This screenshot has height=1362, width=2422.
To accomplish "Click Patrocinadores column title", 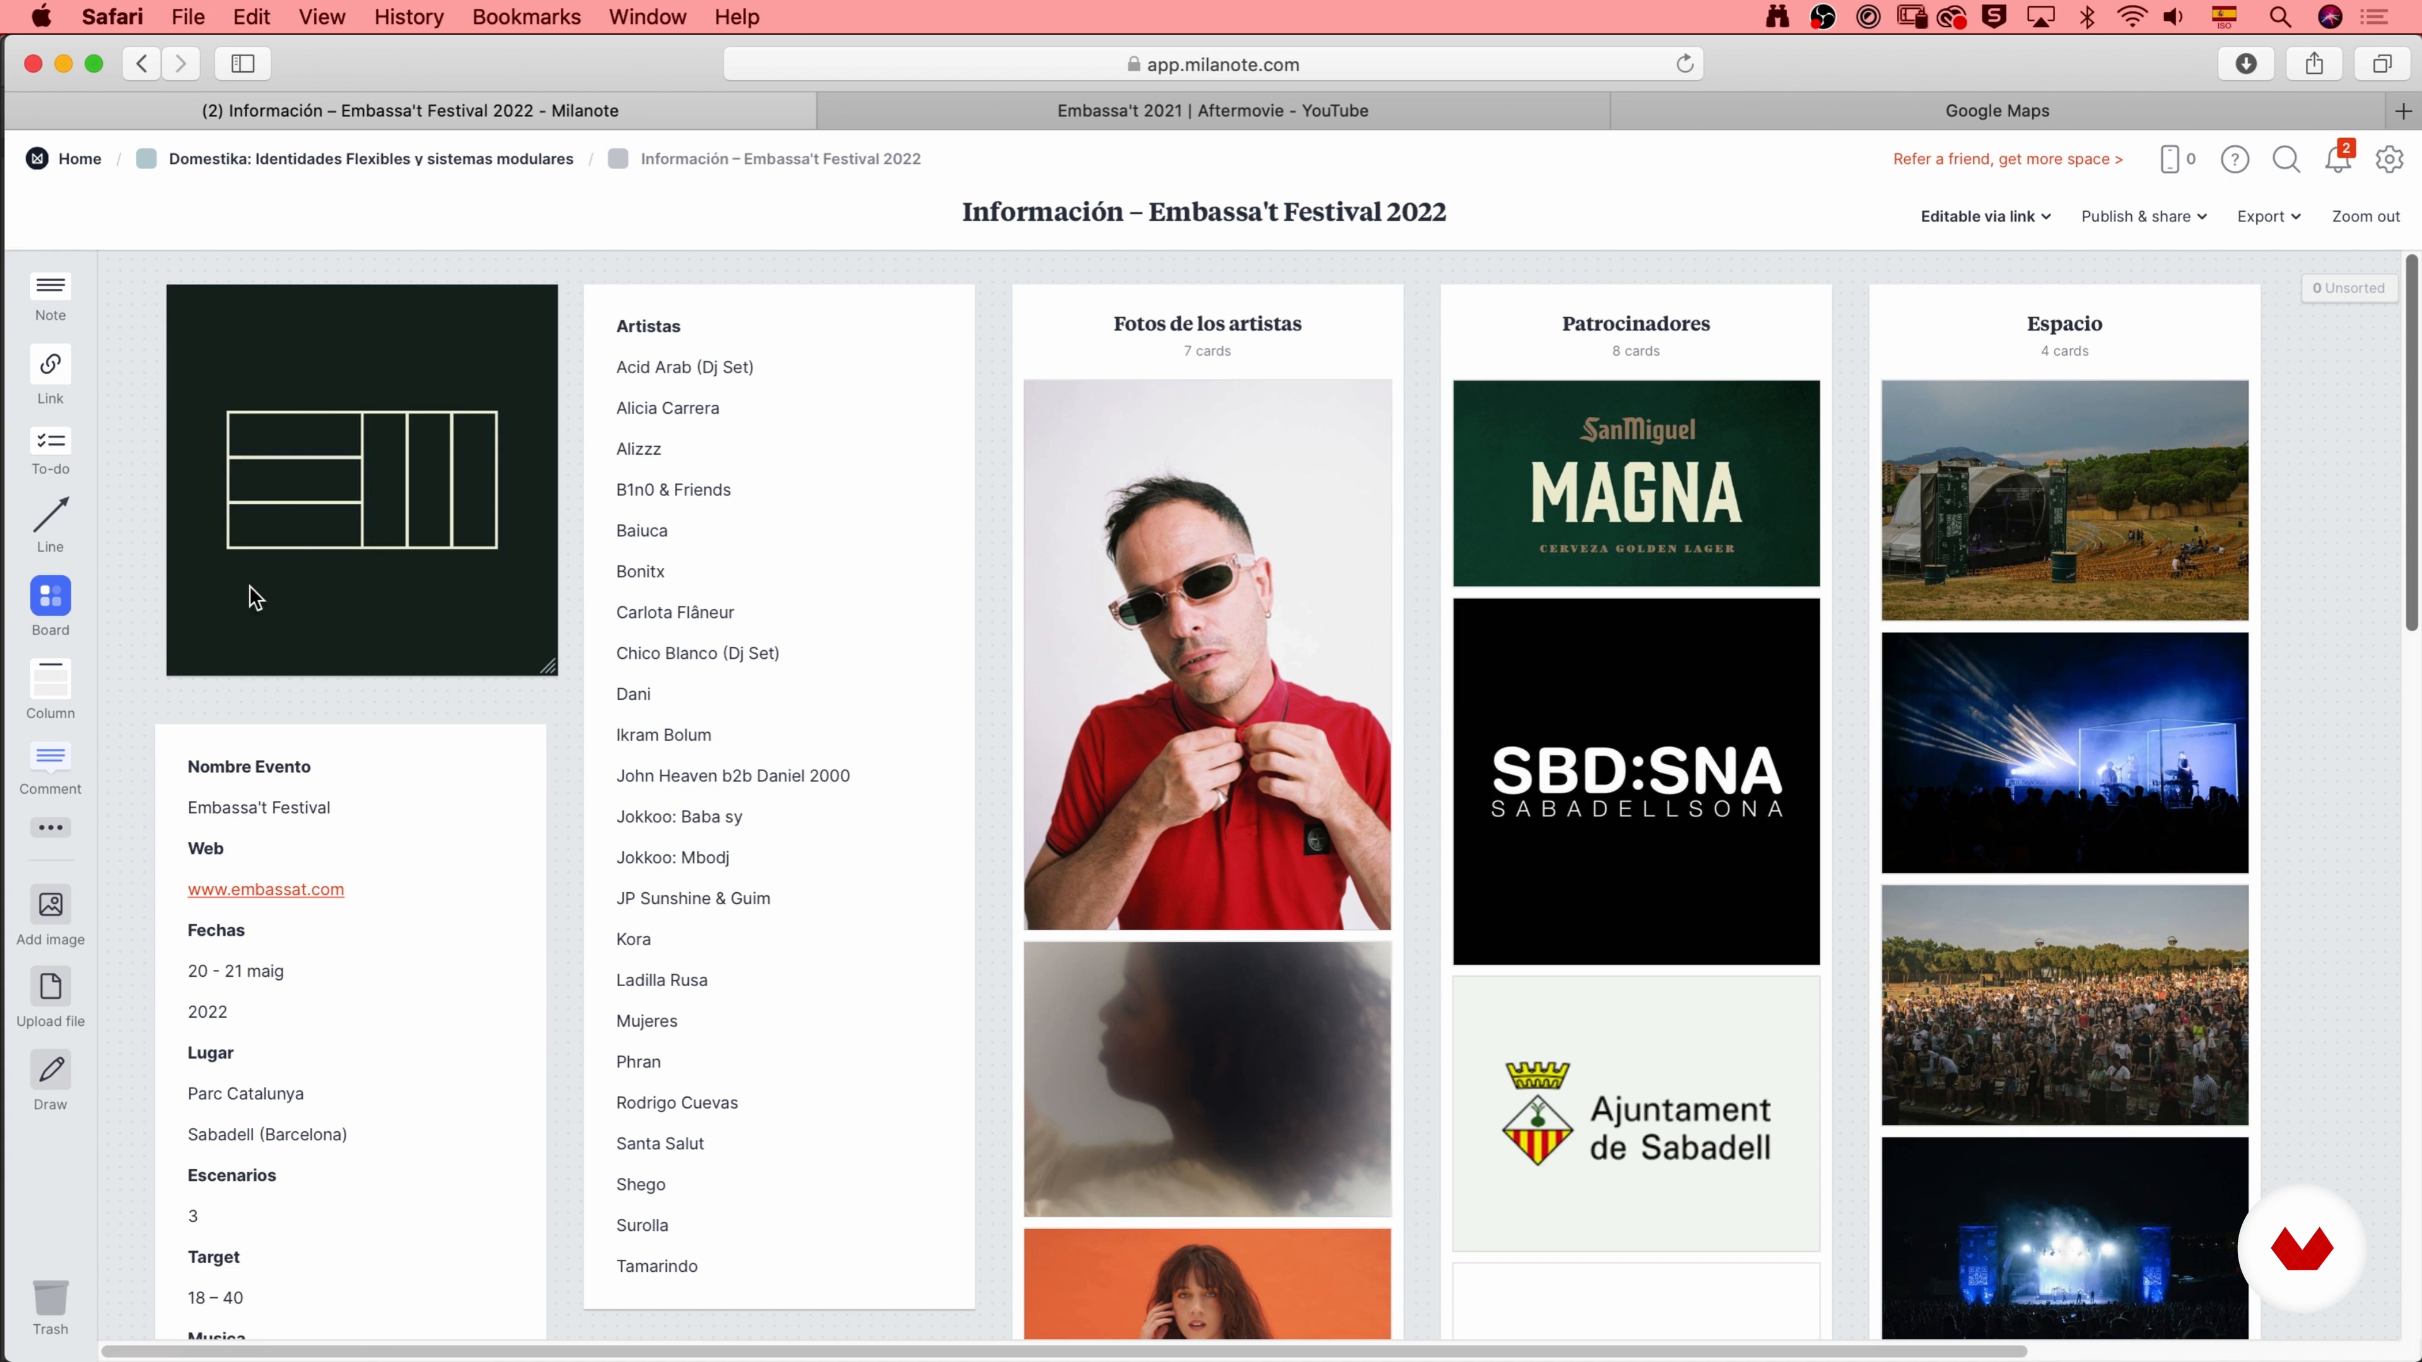I will [1636, 324].
